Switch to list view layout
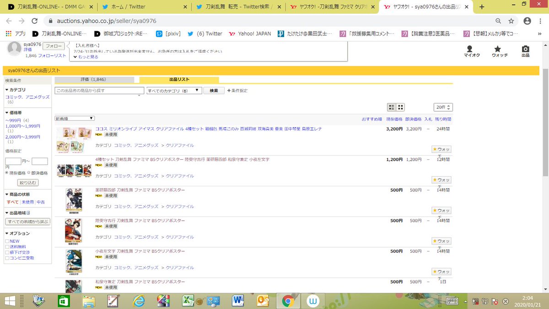This screenshot has width=549, height=309. 392,107
